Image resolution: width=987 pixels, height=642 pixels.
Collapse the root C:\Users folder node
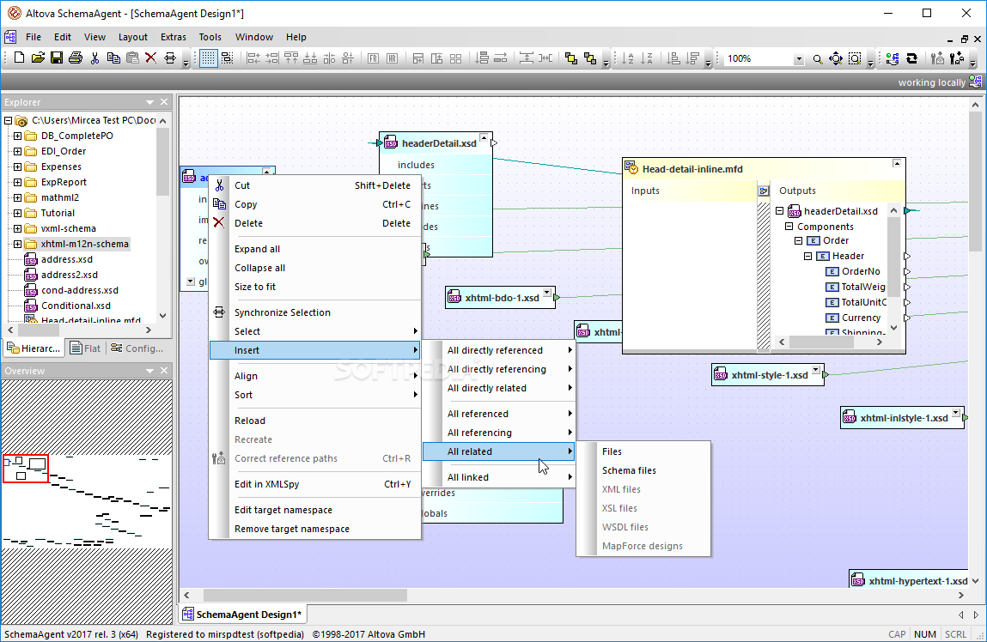click(x=9, y=120)
